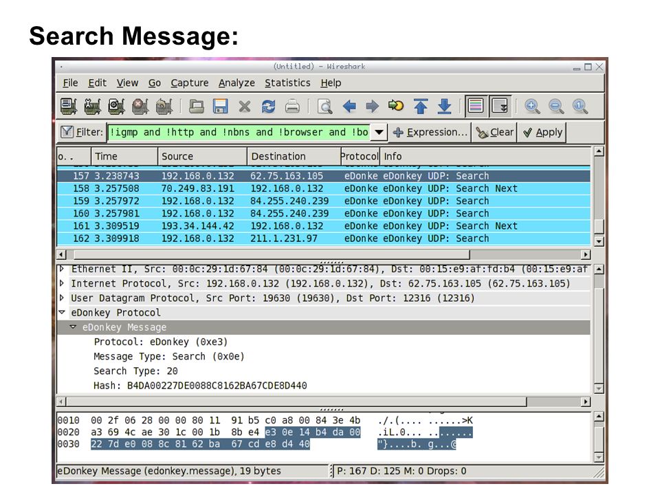Image resolution: width=660 pixels, height=495 pixels.
Task: Expand the Ethernet II tree node
Action: point(62,269)
